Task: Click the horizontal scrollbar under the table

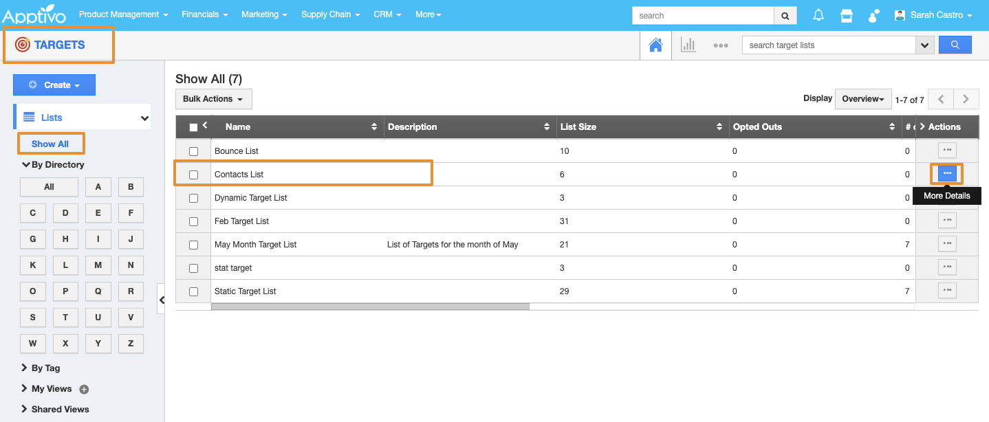Action: 370,307
